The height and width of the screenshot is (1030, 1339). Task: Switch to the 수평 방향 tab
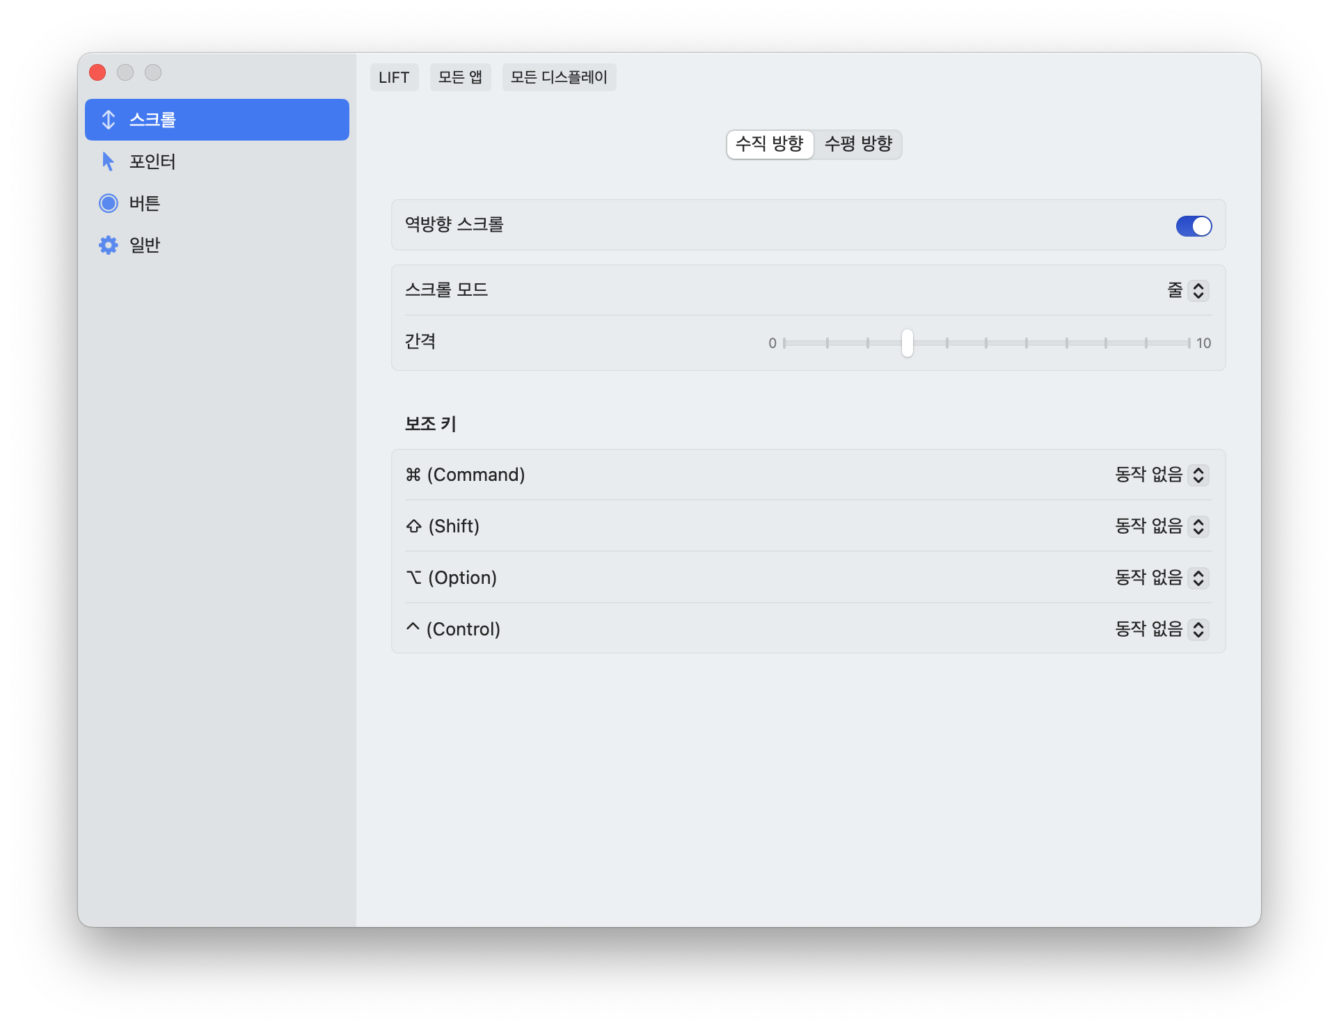coord(858,144)
